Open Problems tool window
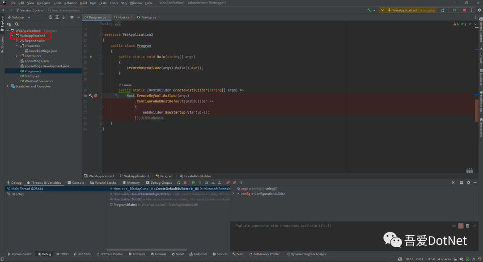This screenshot has height=262, width=483. 137,254
